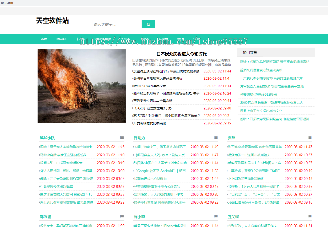
Task: Open hot article 网易上流工作室深耕城市文化
Action: [261, 111]
